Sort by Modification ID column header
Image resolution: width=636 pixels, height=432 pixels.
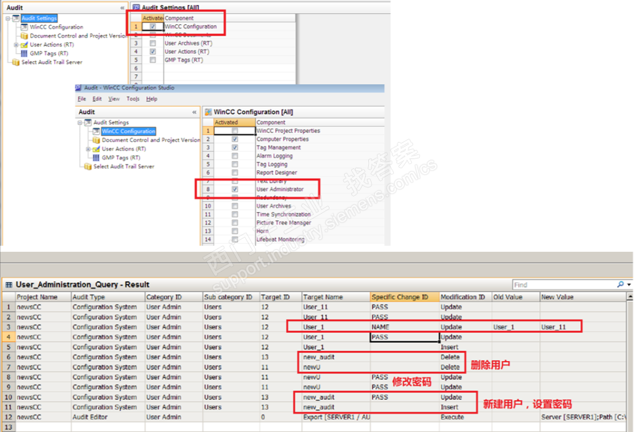pyautogui.click(x=466, y=297)
